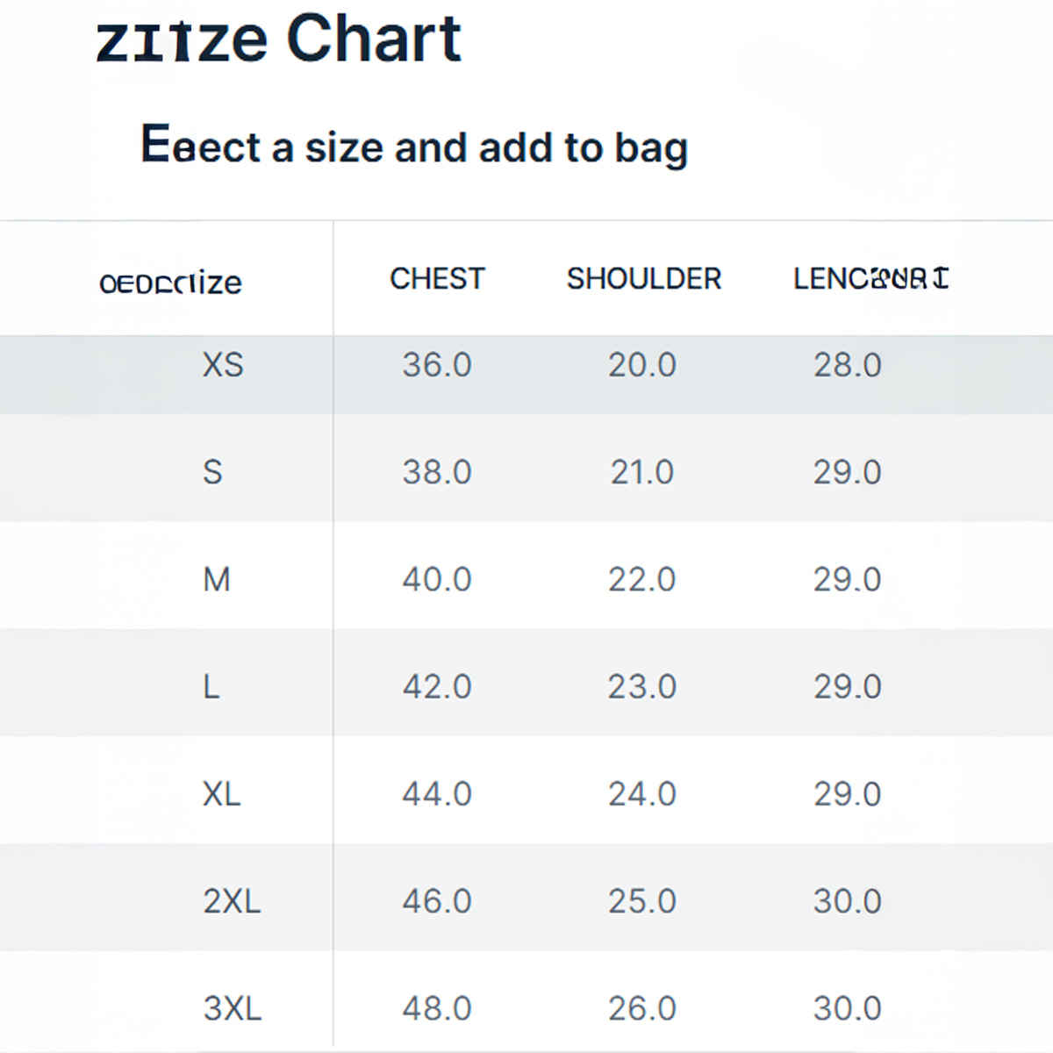Pick size 3XL in the chart

[232, 1008]
